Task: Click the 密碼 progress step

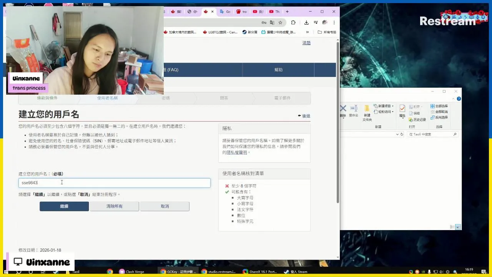Action: click(x=166, y=98)
